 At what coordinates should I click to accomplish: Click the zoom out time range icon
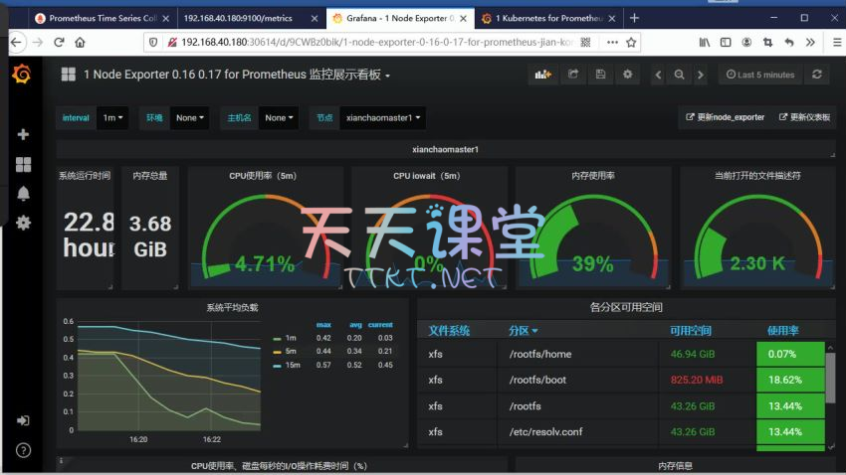[x=679, y=75]
